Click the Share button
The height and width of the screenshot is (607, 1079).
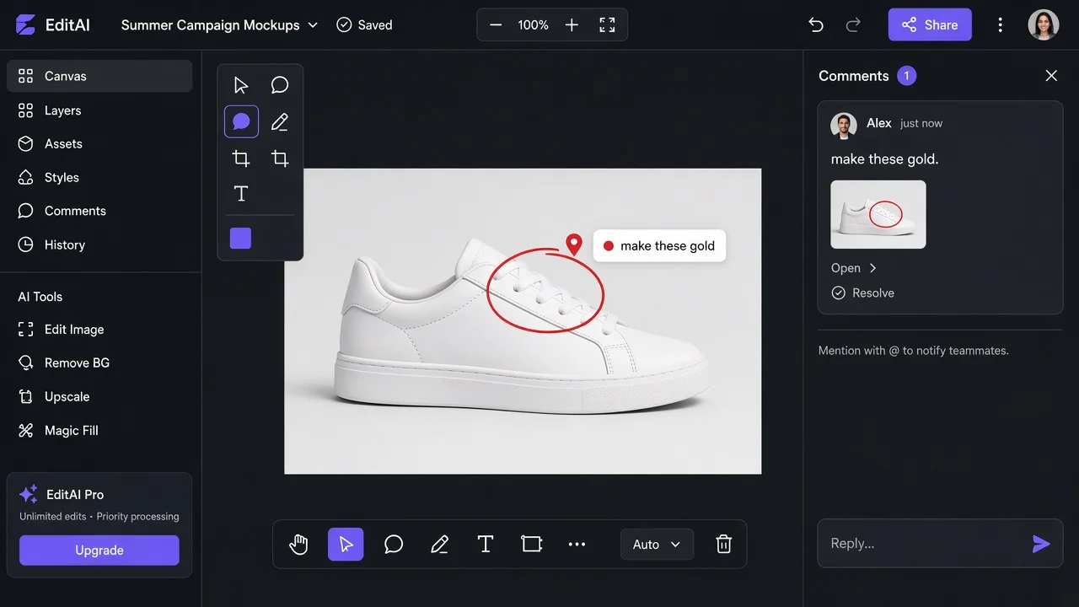tap(930, 25)
